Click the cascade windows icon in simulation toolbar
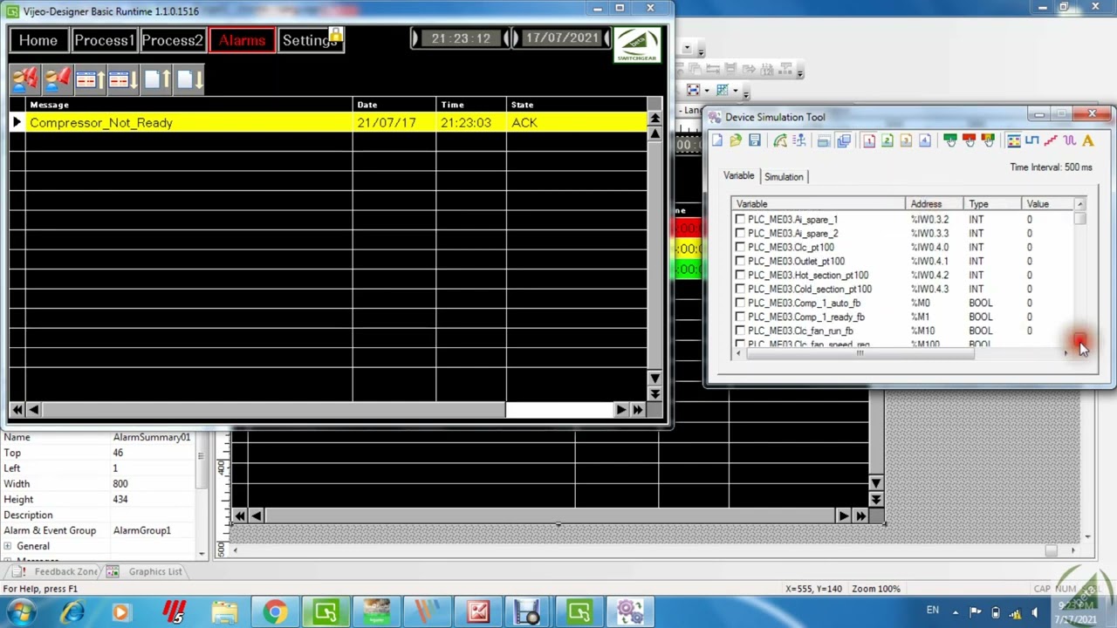This screenshot has height=628, width=1117. pos(843,141)
